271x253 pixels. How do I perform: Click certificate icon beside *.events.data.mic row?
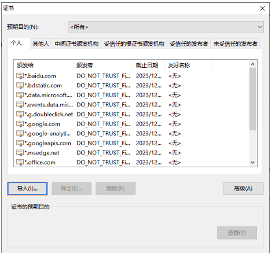tap(20, 105)
